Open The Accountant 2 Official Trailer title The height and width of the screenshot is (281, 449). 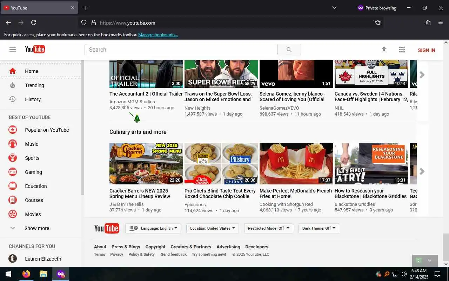[x=146, y=94]
